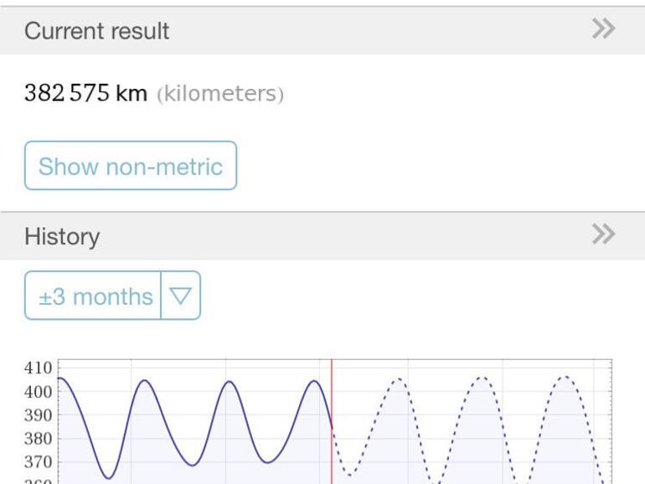
Task: Click the triangle arrow next to ±3 months
Action: (x=181, y=296)
